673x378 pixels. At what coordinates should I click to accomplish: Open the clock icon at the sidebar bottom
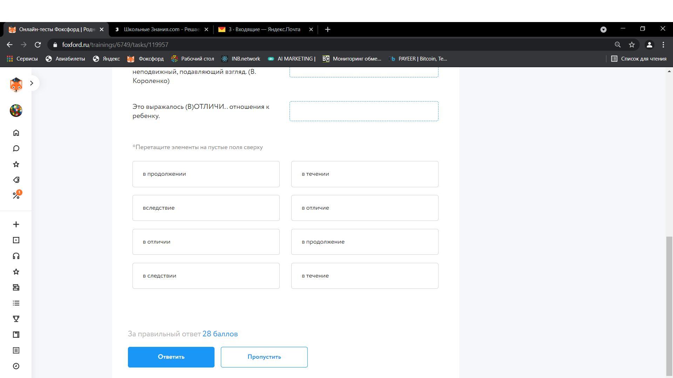16,366
